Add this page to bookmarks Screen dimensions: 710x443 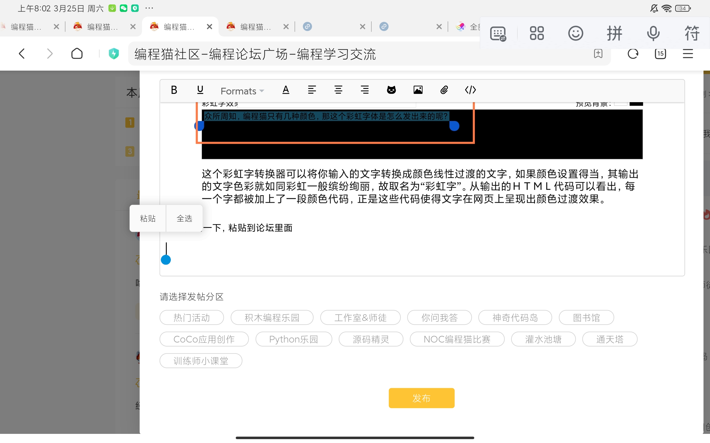pyautogui.click(x=598, y=54)
